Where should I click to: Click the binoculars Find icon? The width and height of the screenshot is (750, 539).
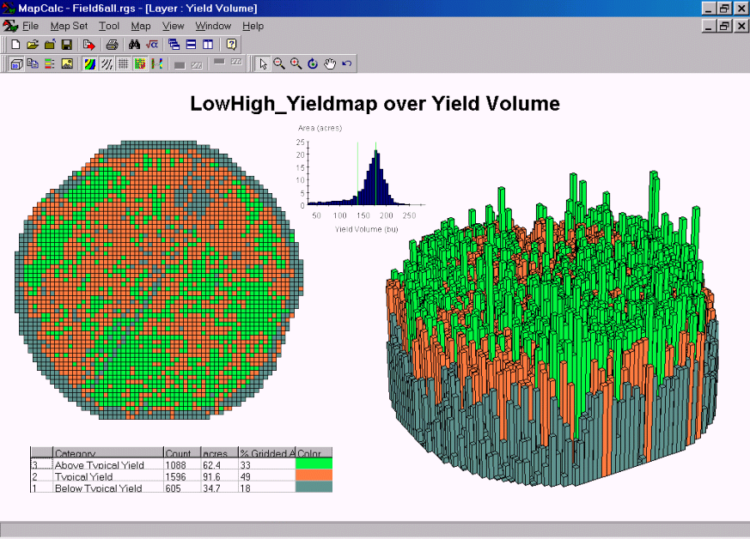click(x=134, y=44)
